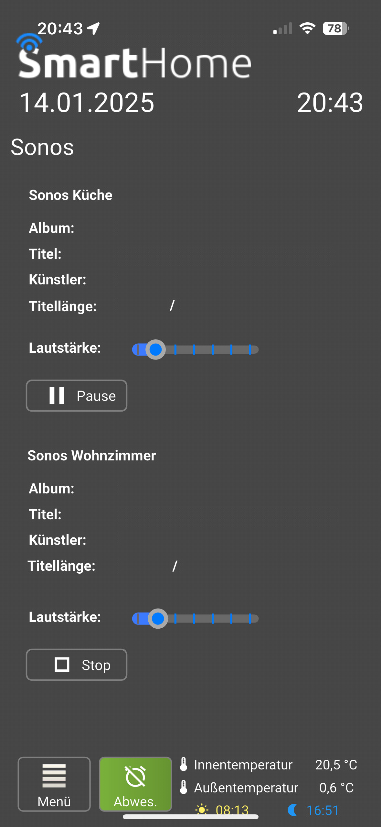Image resolution: width=381 pixels, height=827 pixels.
Task: Tap the battery indicator showing 78
Action: pos(336,28)
